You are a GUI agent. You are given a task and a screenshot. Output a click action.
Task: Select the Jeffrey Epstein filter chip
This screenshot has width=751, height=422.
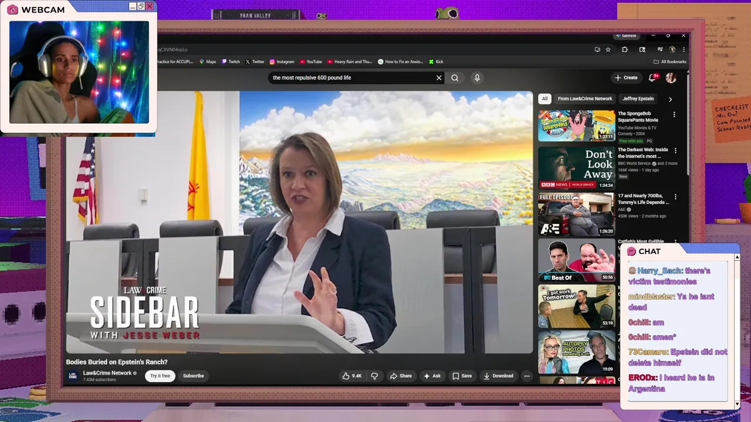638,98
